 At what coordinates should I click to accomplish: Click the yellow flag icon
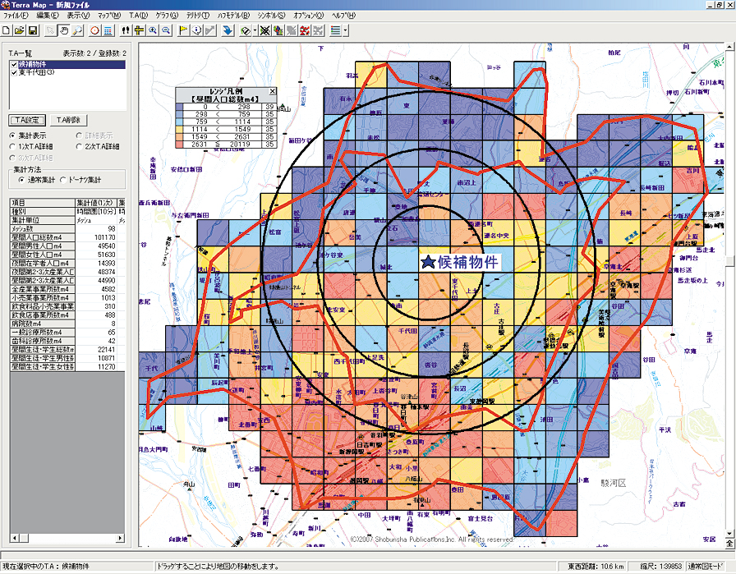183,31
